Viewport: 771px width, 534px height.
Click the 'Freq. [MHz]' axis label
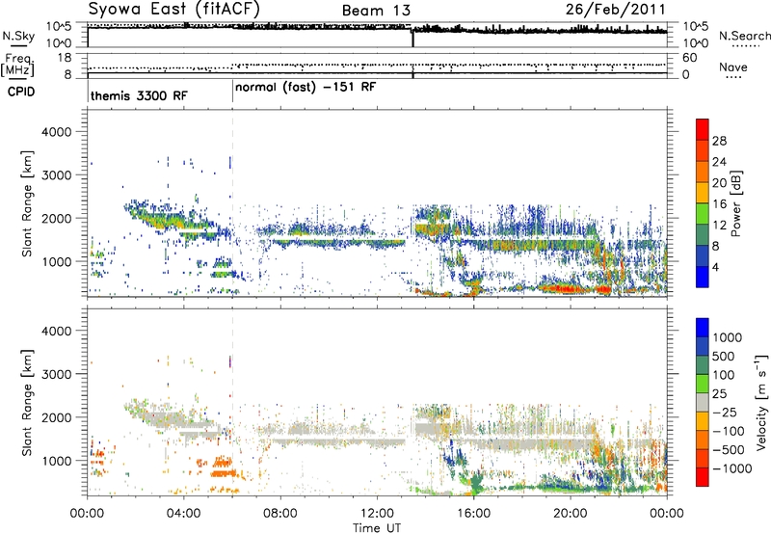click(18, 65)
